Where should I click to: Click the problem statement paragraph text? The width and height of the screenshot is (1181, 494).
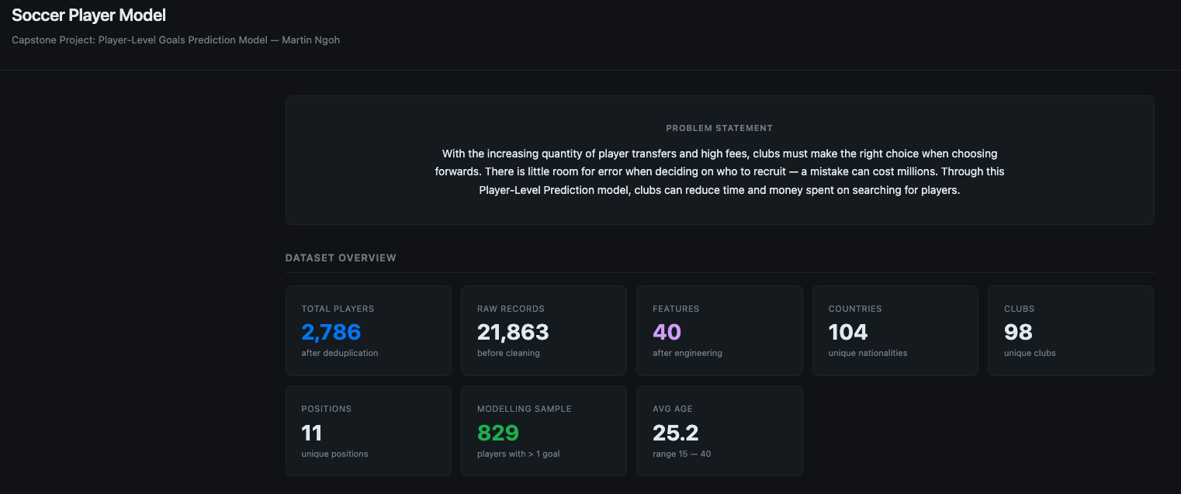coord(719,172)
